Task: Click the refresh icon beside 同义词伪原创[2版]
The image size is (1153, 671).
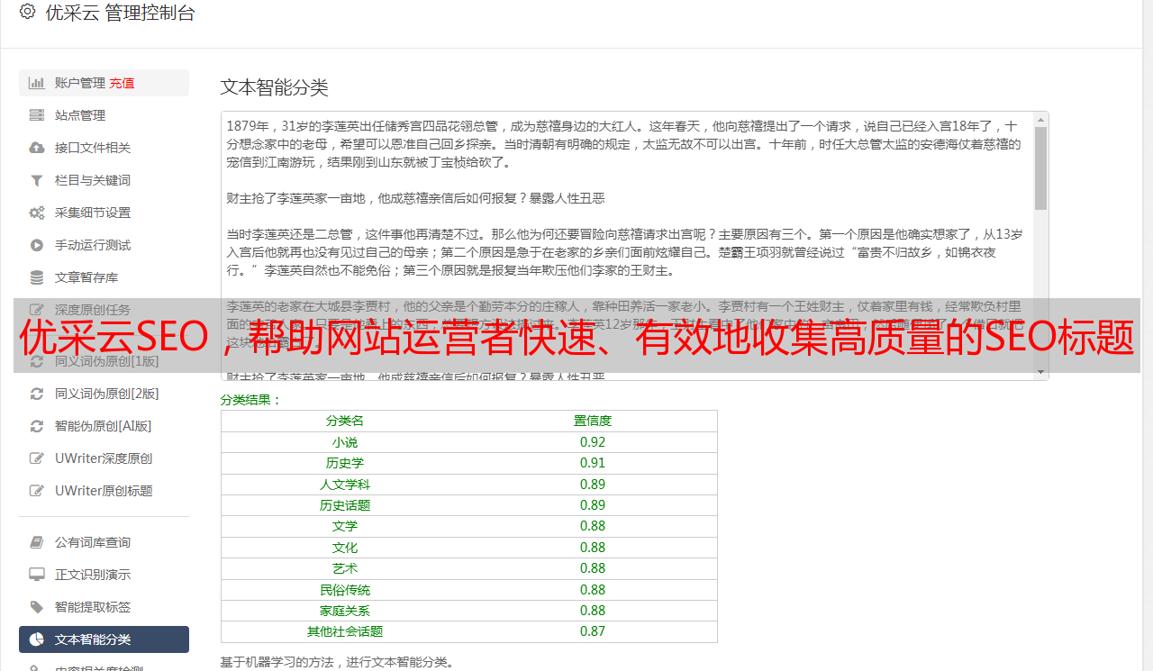Action: click(x=37, y=394)
